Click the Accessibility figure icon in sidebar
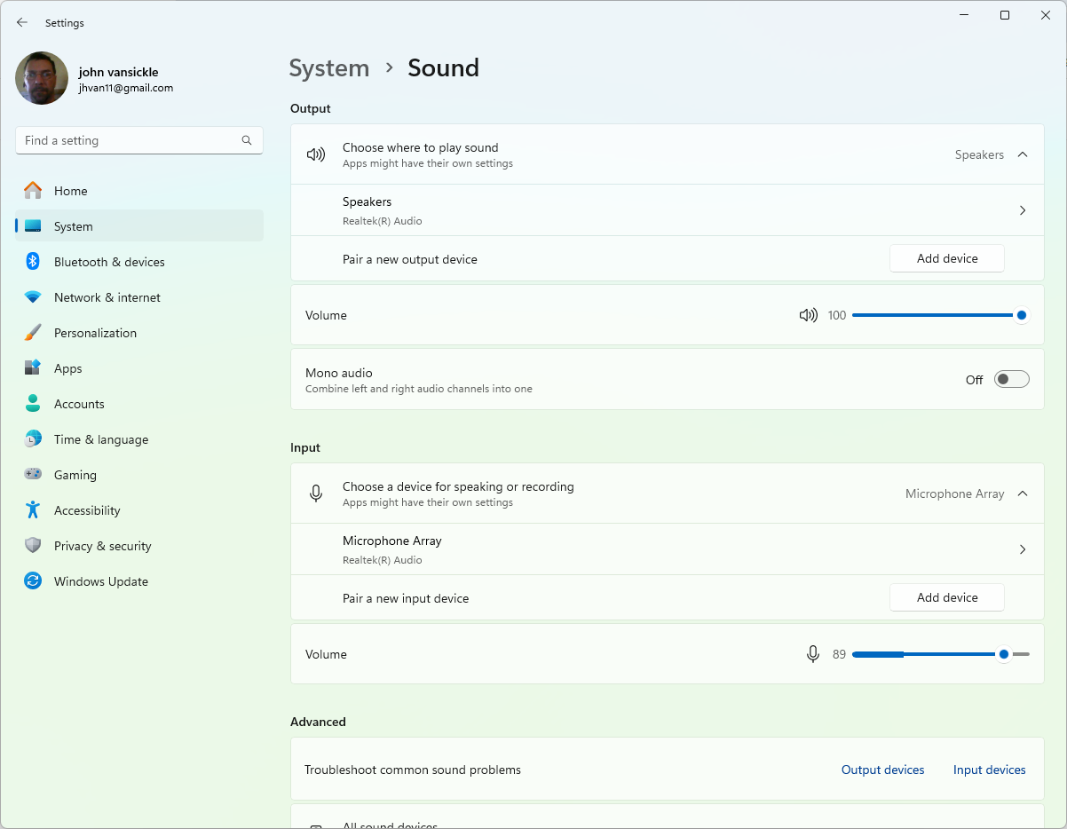The image size is (1067, 829). [33, 509]
